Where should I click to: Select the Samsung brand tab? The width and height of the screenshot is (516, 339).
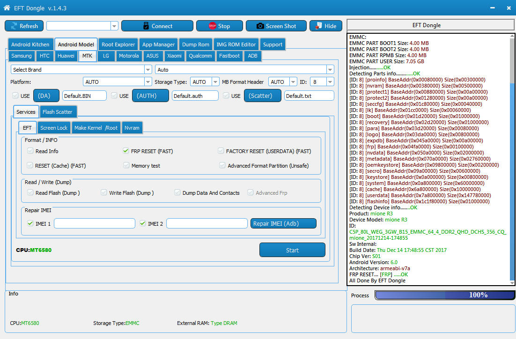pos(22,56)
